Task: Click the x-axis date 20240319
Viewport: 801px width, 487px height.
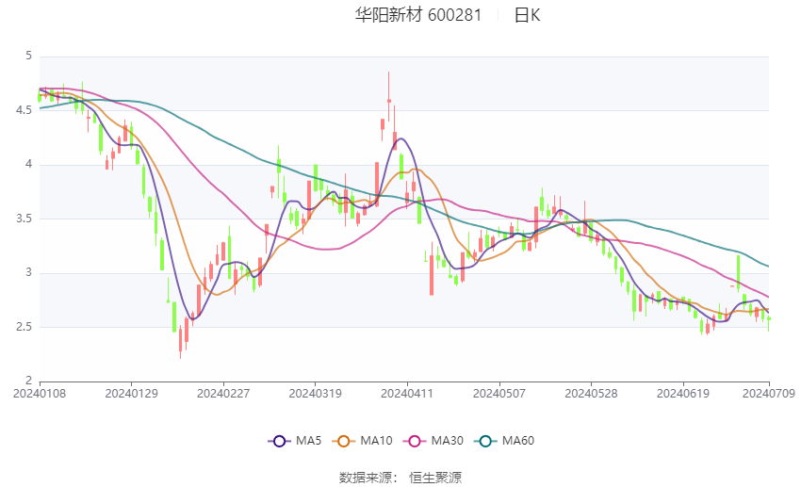Action: coord(315,394)
